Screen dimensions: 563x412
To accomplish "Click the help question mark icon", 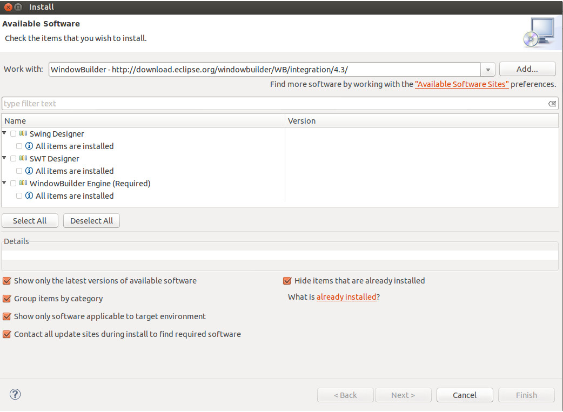I will 15,394.
